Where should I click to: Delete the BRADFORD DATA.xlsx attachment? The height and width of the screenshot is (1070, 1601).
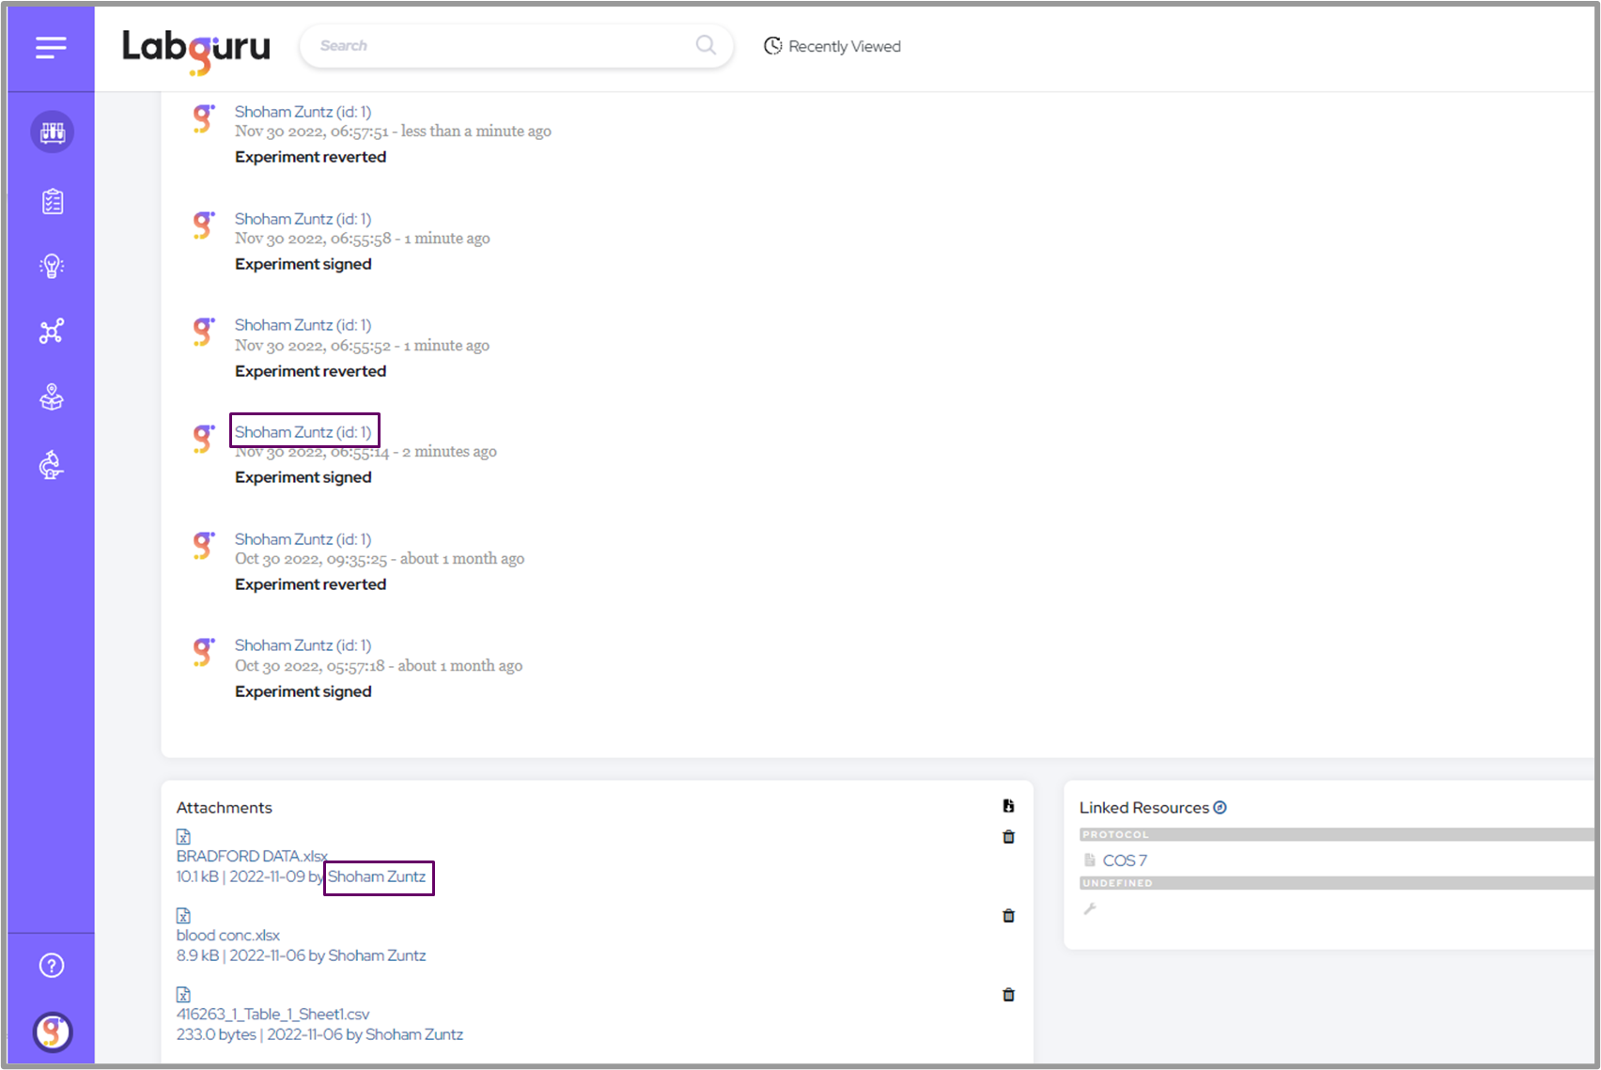[1008, 837]
